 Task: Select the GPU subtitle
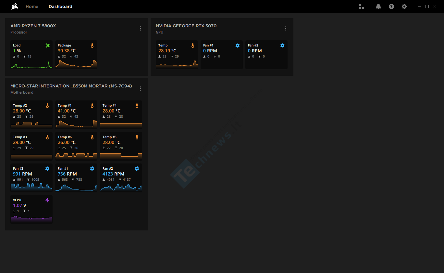159,32
